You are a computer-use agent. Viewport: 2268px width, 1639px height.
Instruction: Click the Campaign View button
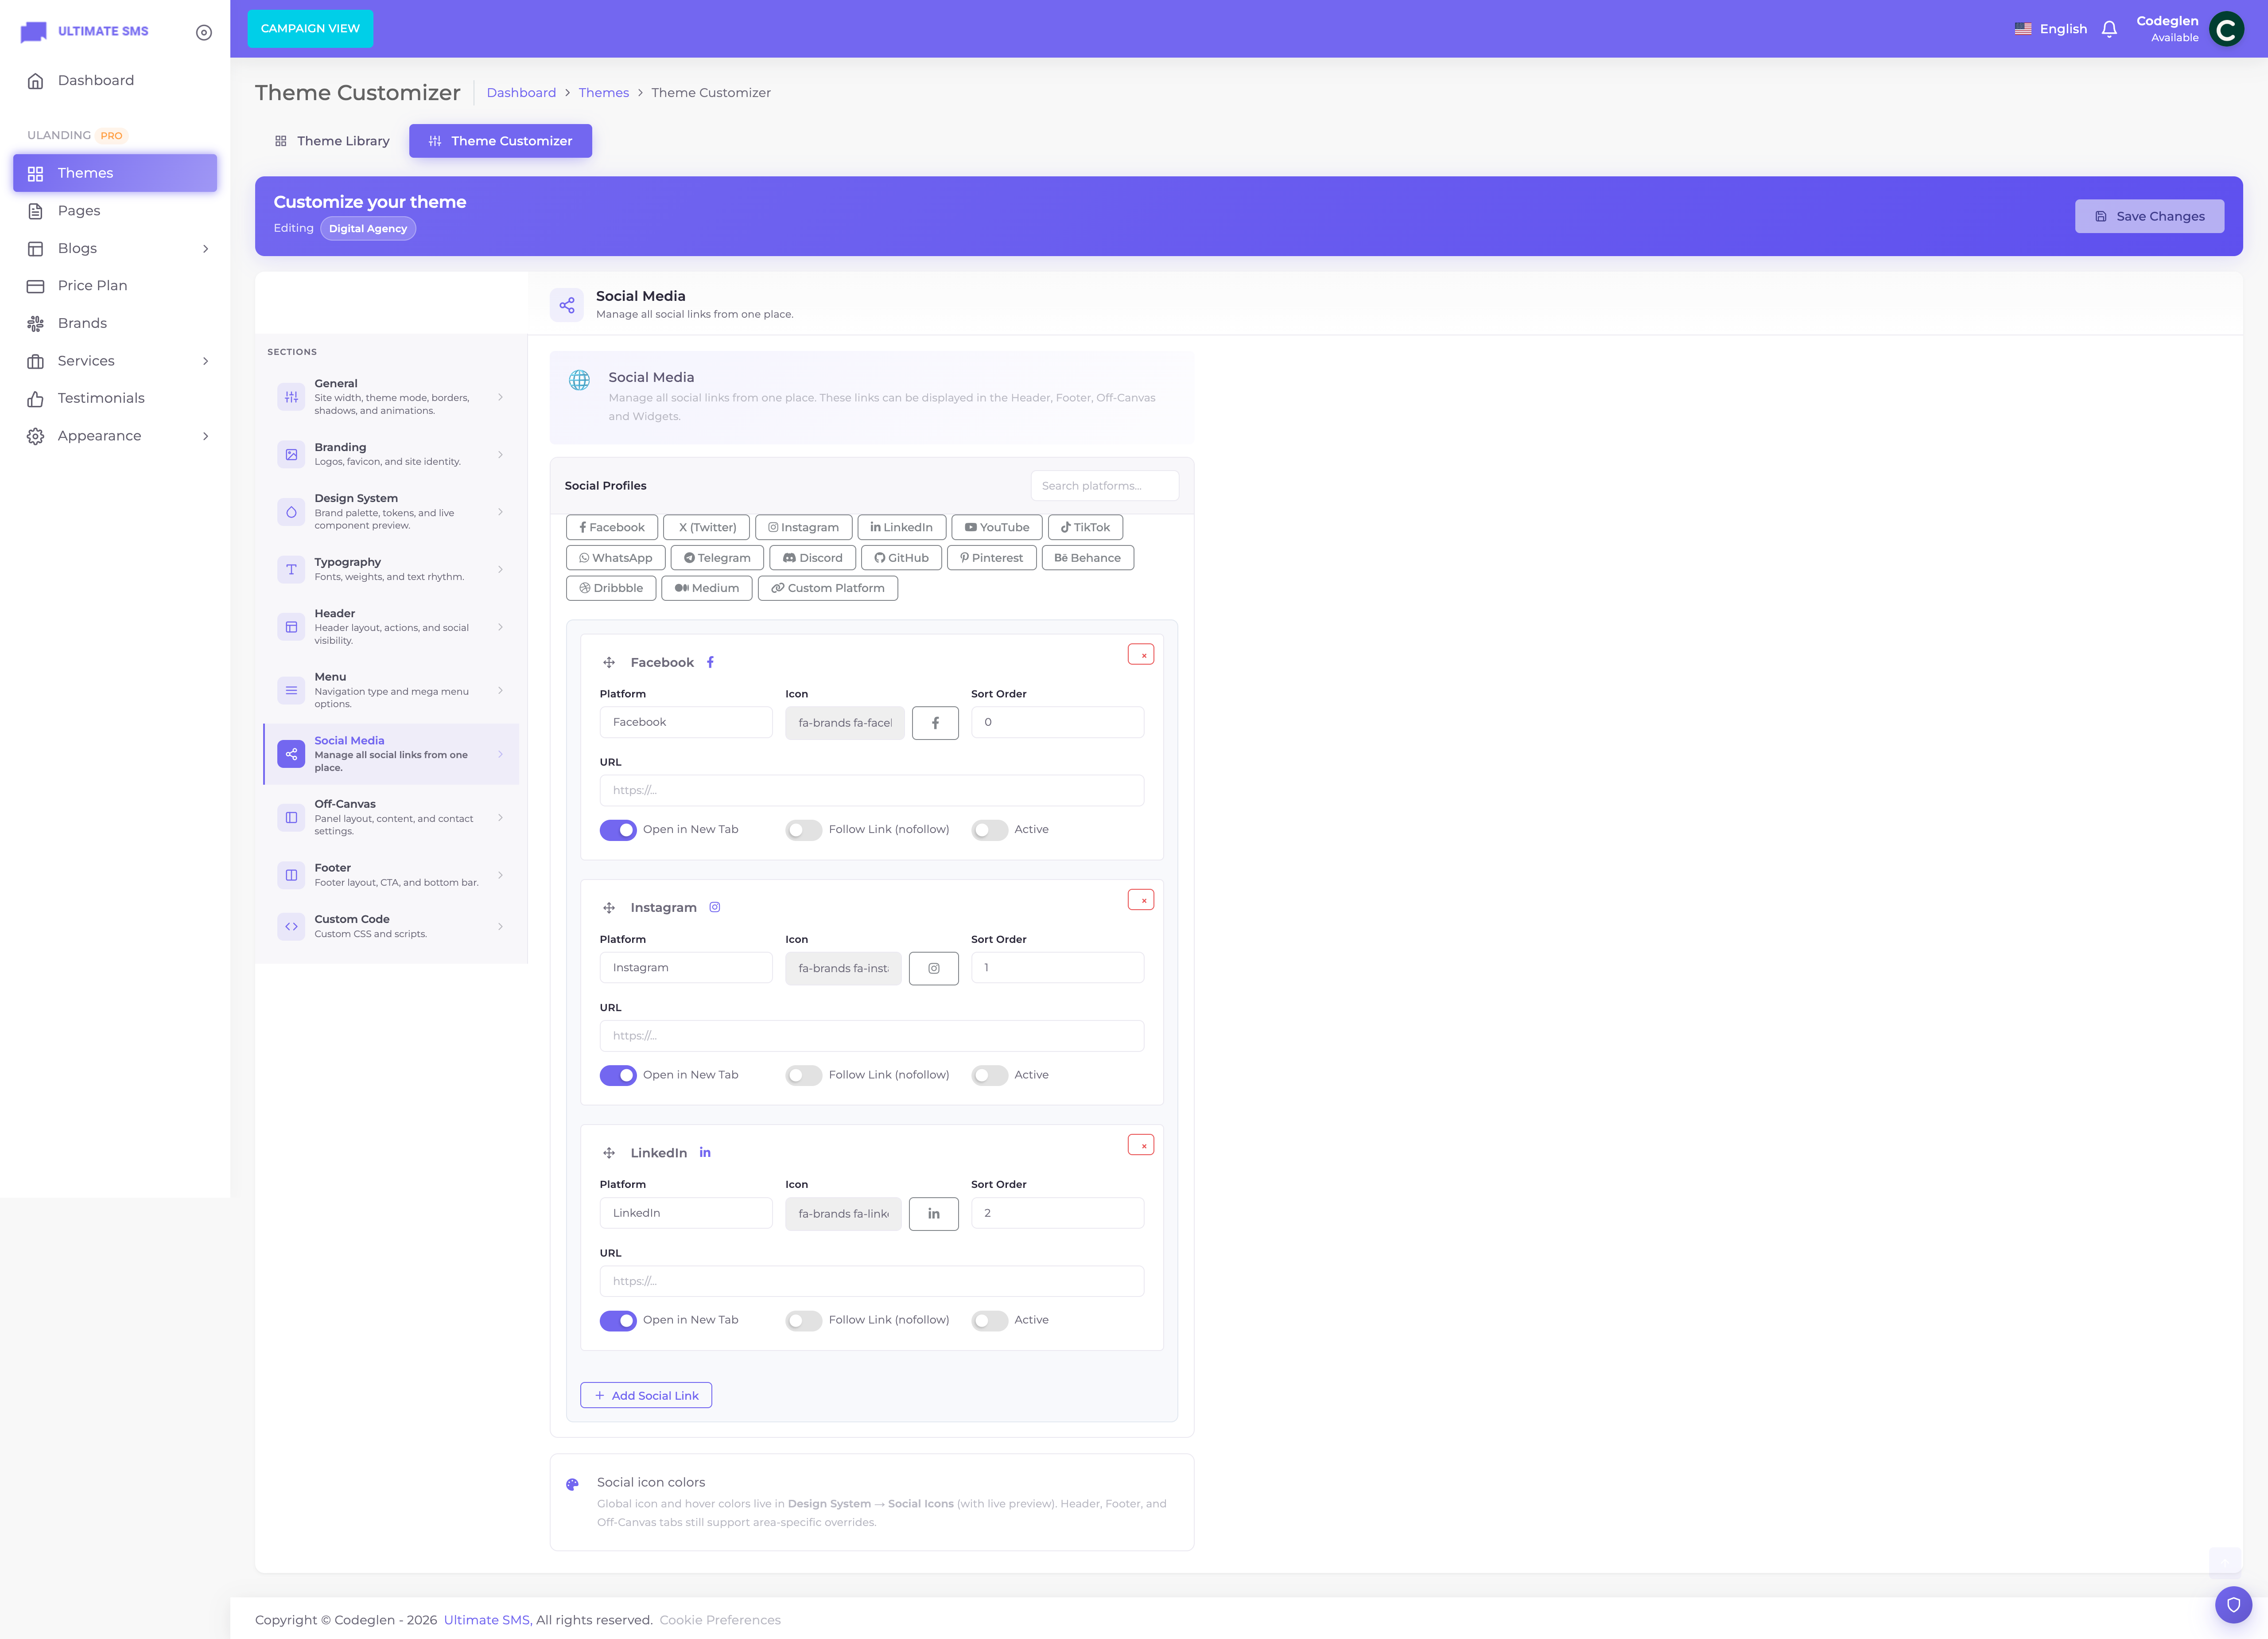pos(310,29)
